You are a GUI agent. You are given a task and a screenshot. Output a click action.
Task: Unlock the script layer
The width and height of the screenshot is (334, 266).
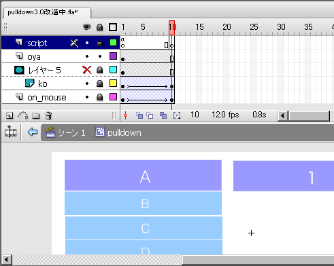(x=99, y=43)
